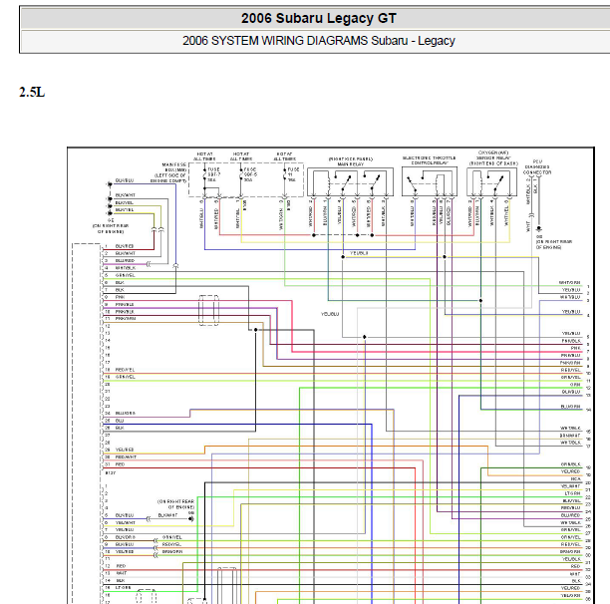Click "GRN/BLK" at pin 18 on right edge
This screenshot has height=604, width=610.
point(571,464)
